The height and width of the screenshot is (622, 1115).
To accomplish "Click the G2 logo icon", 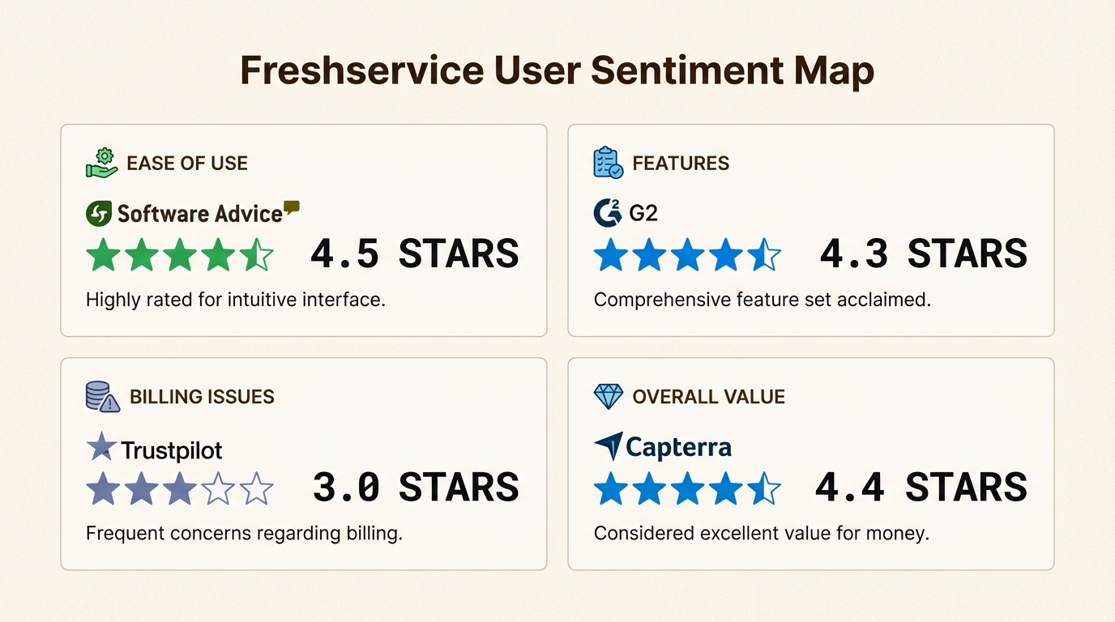I will coord(608,214).
